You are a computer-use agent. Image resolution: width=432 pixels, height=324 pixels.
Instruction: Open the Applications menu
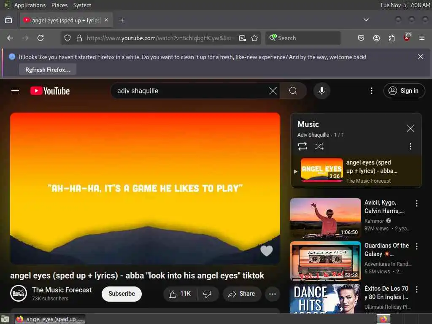tap(30, 5)
